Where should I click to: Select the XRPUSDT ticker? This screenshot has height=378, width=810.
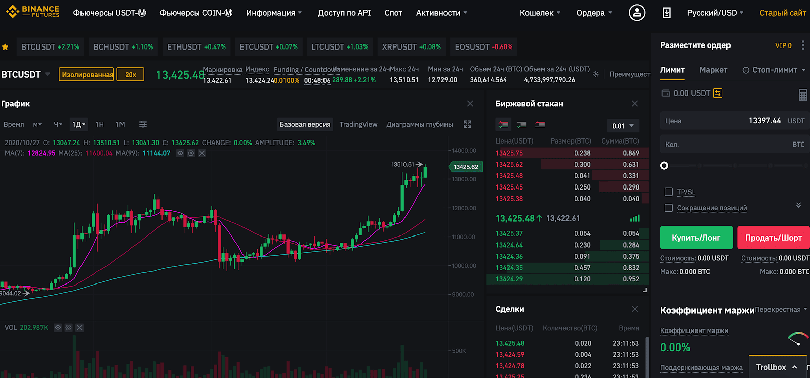411,47
